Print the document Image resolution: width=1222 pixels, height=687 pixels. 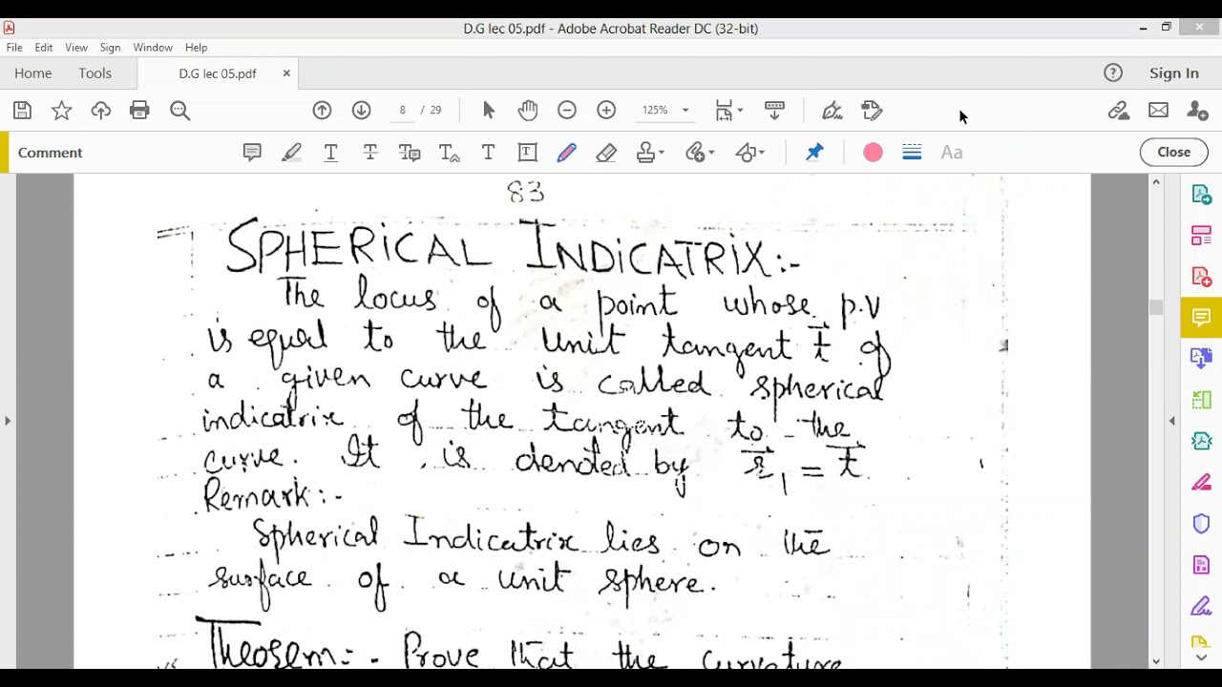point(139,111)
